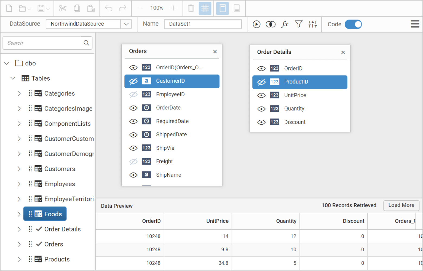Click the Paste icon
Screen dimensions: 423x271
click(x=91, y=8)
